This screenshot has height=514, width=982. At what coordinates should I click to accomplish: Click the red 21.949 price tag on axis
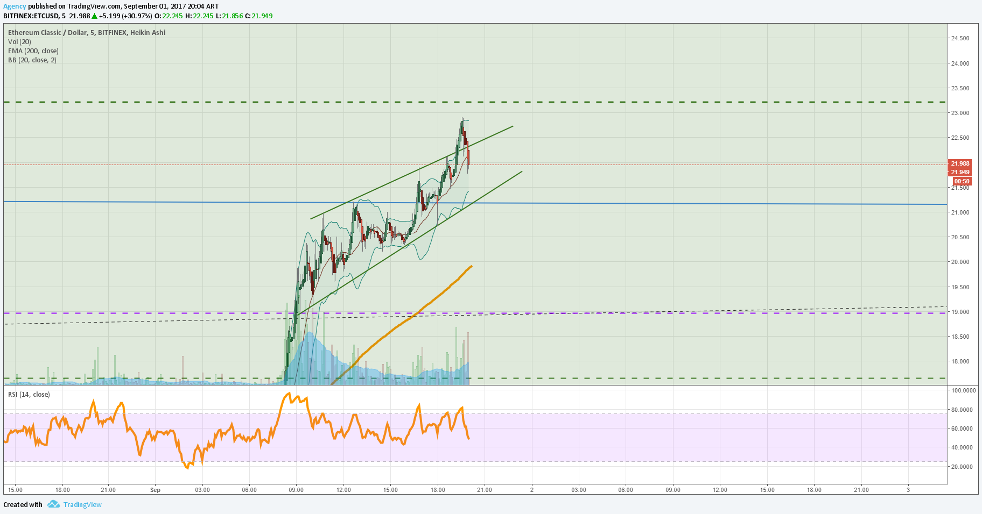click(x=960, y=172)
